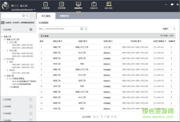Click pending count link in row 1
This screenshot has width=180, height=122.
[x=171, y=47]
